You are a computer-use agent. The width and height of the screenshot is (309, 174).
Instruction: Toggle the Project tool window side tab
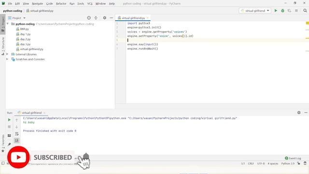(x=3, y=24)
